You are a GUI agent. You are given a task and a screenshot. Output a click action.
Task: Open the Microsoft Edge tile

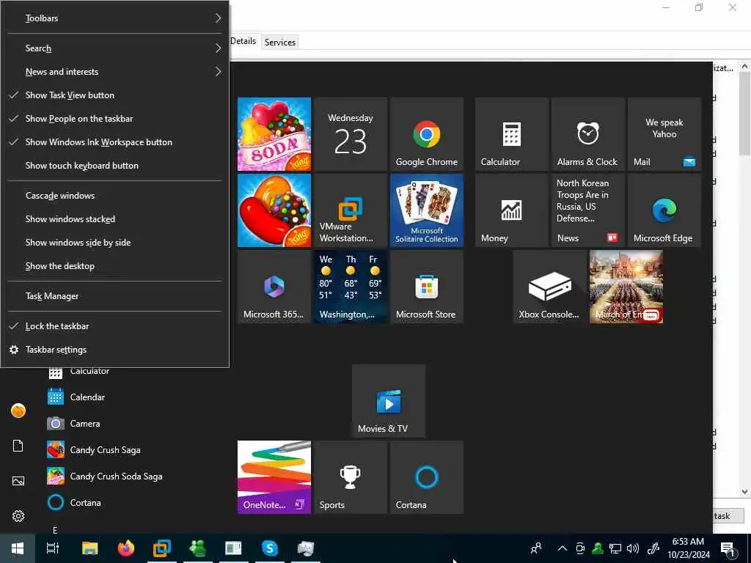tap(664, 210)
